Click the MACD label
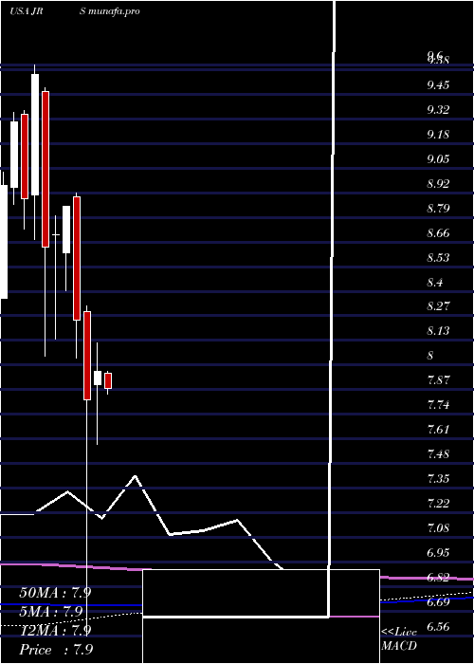The height and width of the screenshot is (664, 474). tap(399, 646)
